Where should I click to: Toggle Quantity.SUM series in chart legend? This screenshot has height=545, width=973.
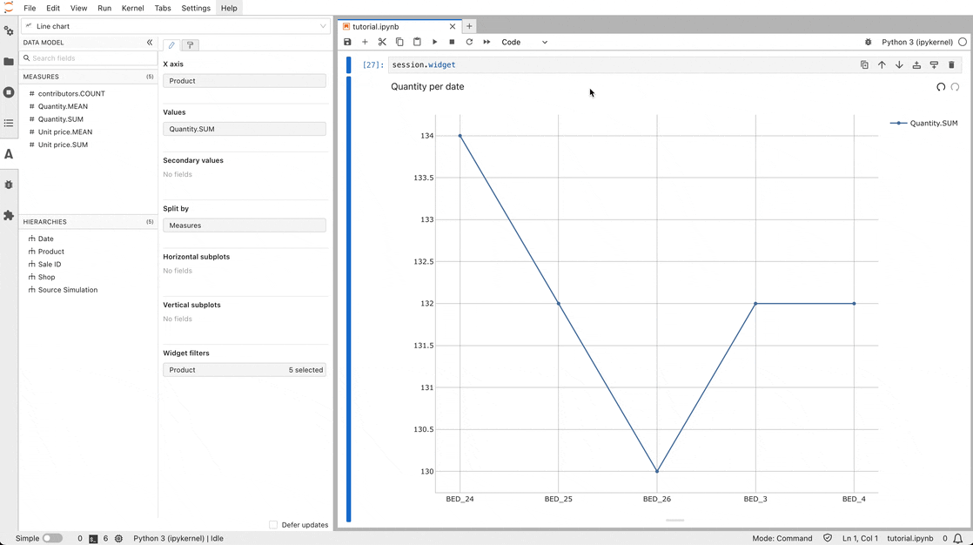pos(924,124)
